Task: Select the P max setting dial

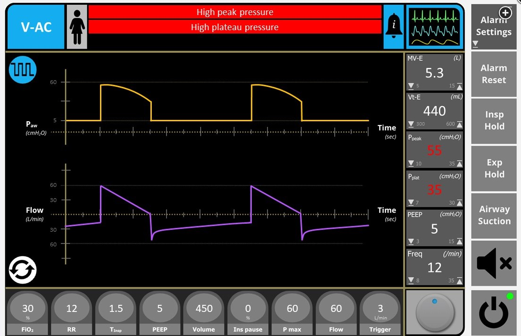Action: 292,309
